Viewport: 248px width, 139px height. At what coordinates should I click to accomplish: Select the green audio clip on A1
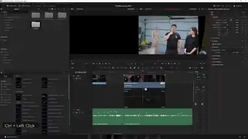[x=142, y=117]
